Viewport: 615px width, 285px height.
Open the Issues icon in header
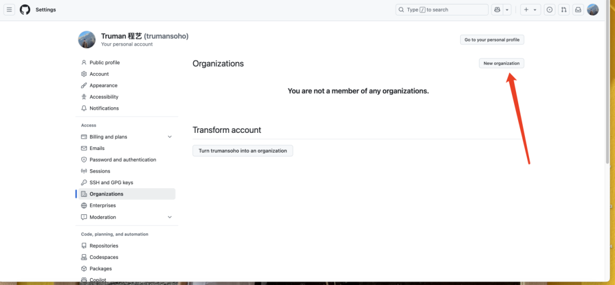pos(550,10)
